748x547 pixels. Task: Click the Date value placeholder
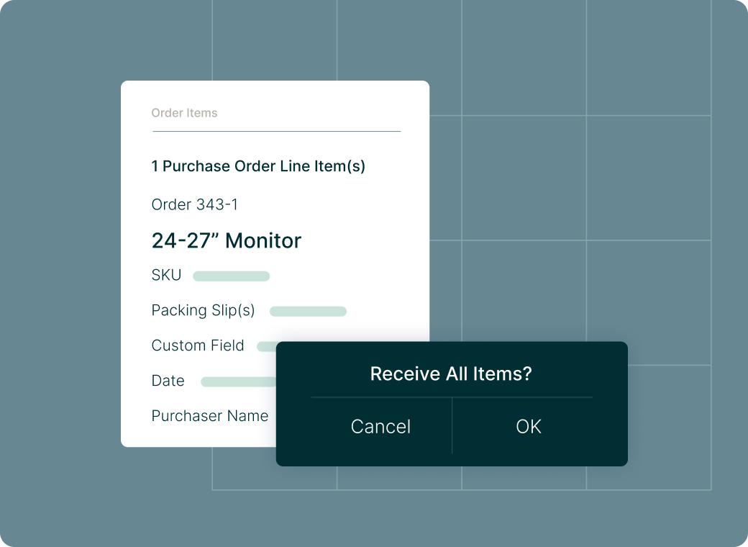[239, 382]
